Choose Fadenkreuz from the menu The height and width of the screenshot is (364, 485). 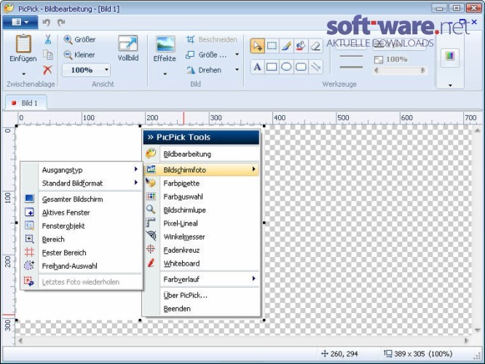[201, 250]
